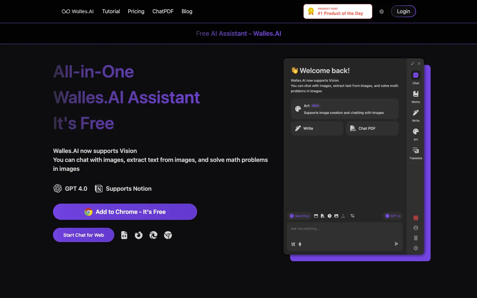Open the user account icon in sidebar
The width and height of the screenshot is (477, 298).
tap(416, 228)
